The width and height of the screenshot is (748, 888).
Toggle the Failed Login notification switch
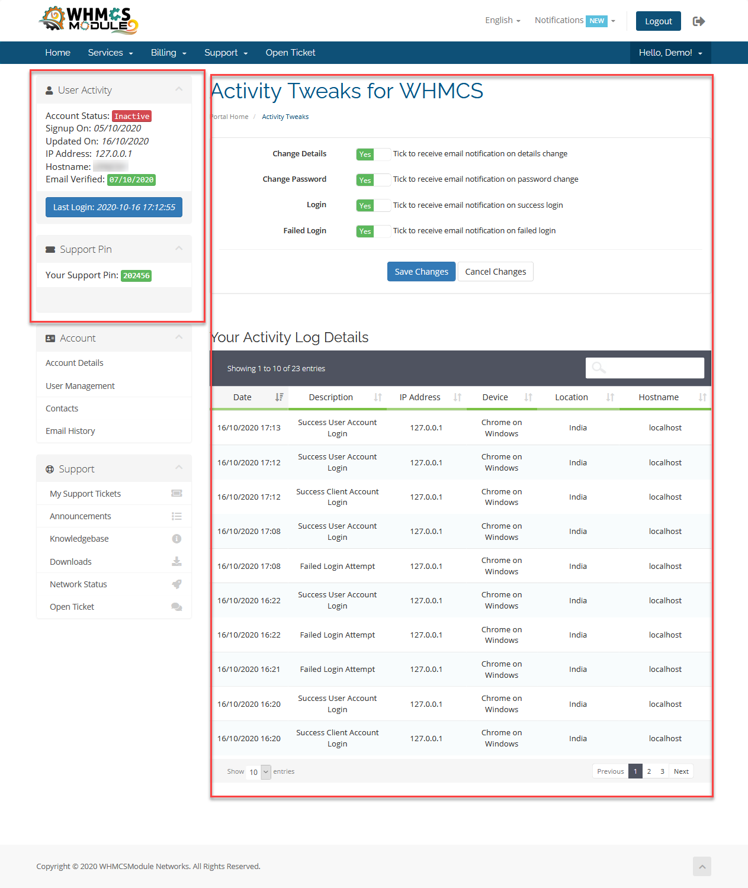pos(374,231)
